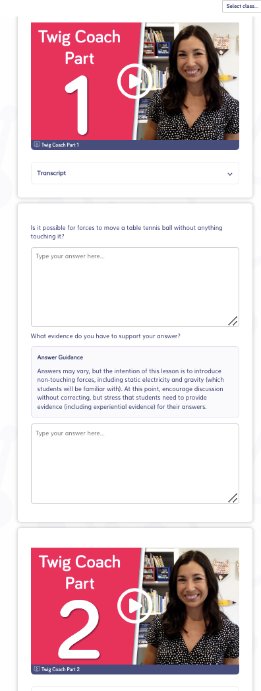The width and height of the screenshot is (261, 691).
Task: Click the answer guidance paragraph about non-touching forces
Action: coord(131,388)
